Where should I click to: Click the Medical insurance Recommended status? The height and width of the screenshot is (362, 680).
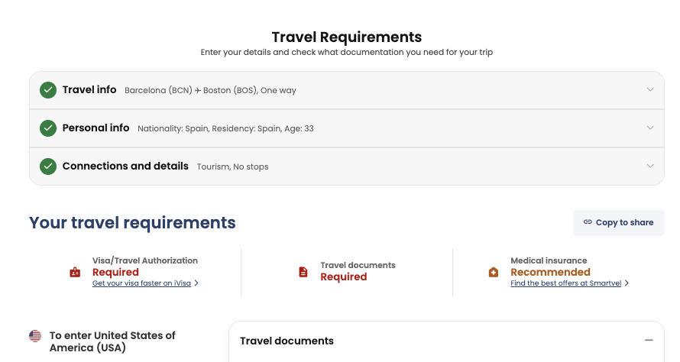click(x=550, y=272)
